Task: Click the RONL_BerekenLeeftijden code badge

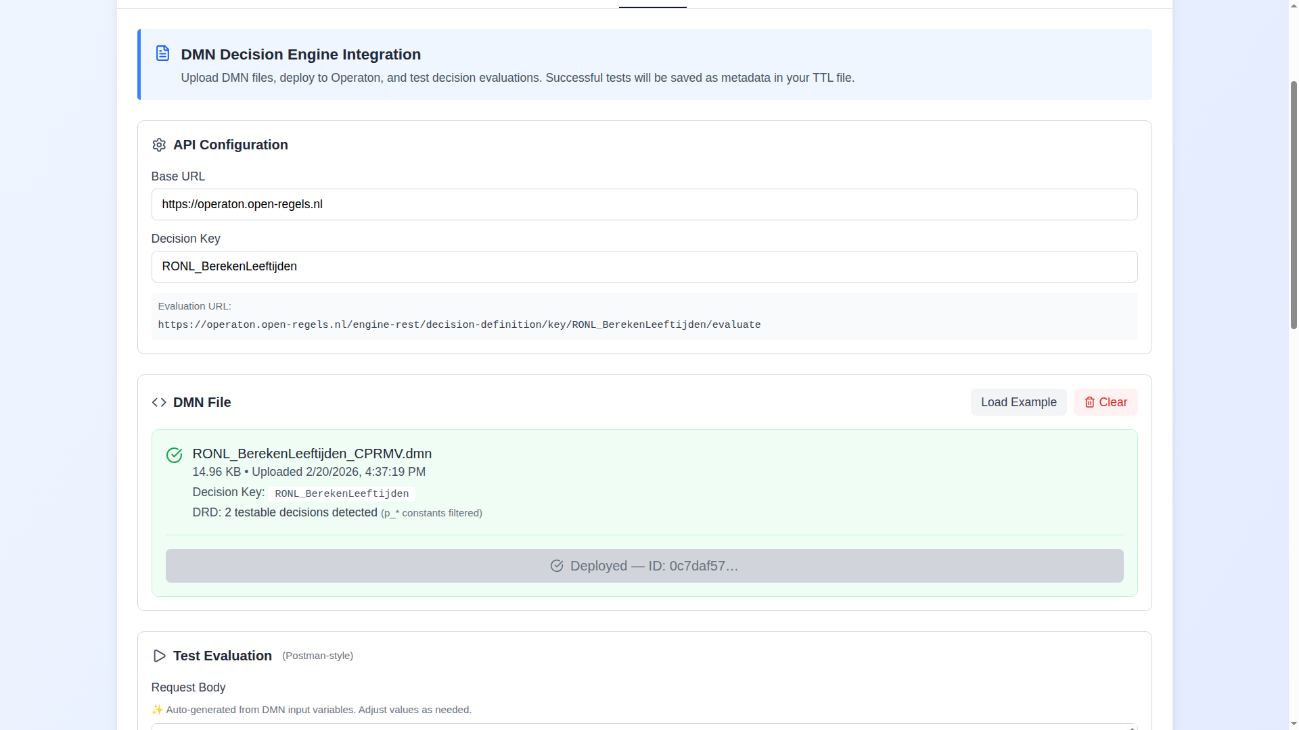Action: click(341, 493)
